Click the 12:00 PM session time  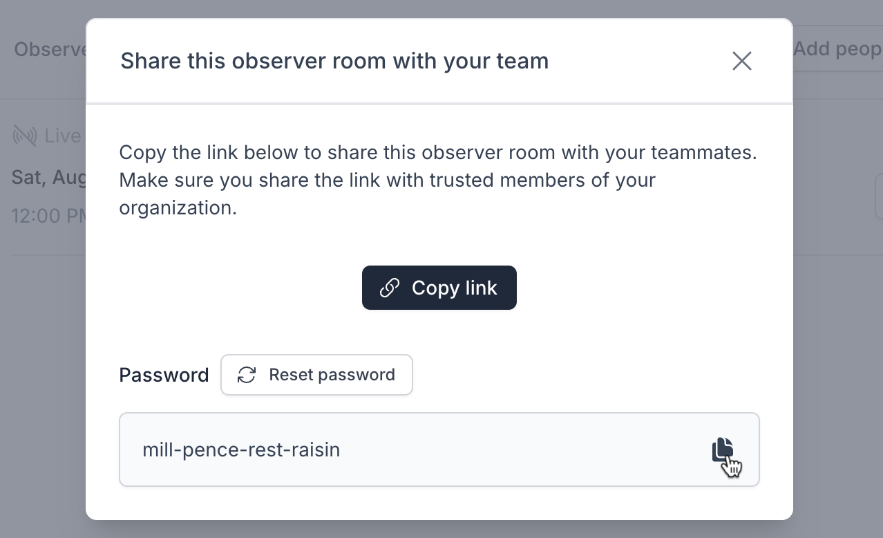pyautogui.click(x=47, y=216)
